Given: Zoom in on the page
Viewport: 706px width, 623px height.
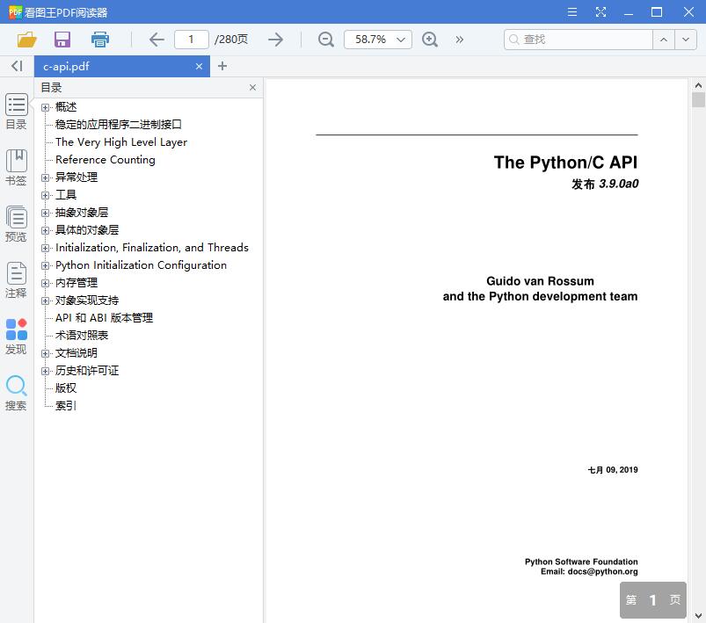Looking at the screenshot, I should [430, 40].
